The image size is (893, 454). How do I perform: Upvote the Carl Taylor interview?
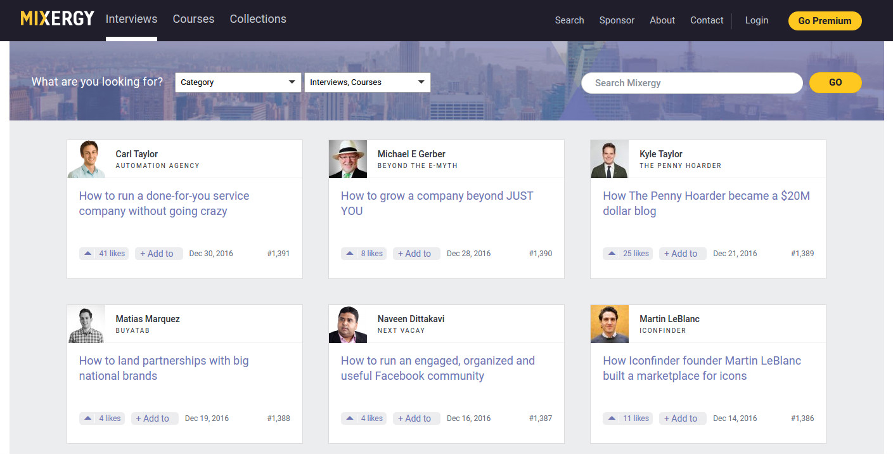point(87,254)
